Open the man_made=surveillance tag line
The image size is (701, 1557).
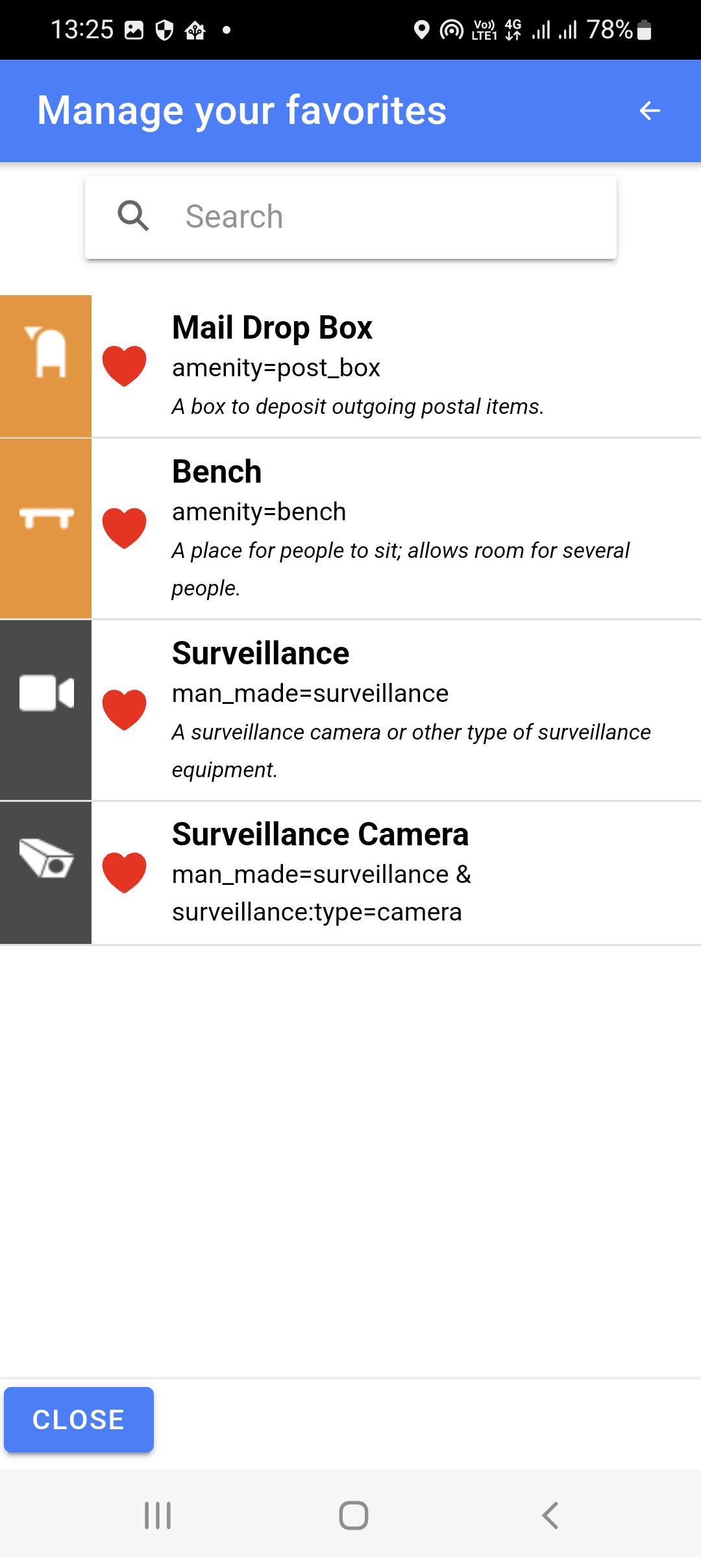[310, 694]
